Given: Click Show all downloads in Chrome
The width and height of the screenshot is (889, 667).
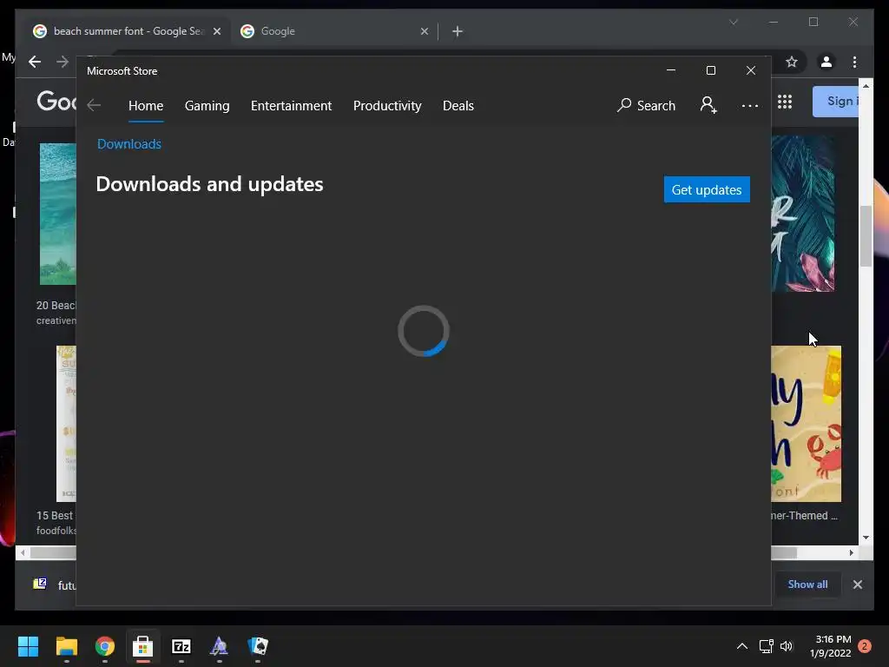Looking at the screenshot, I should pyautogui.click(x=807, y=584).
